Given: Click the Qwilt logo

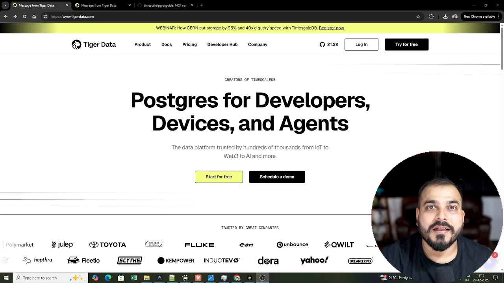Looking at the screenshot, I should [339, 245].
